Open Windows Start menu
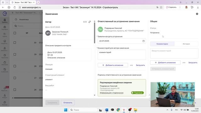The image size is (201, 113). click(x=66, y=110)
